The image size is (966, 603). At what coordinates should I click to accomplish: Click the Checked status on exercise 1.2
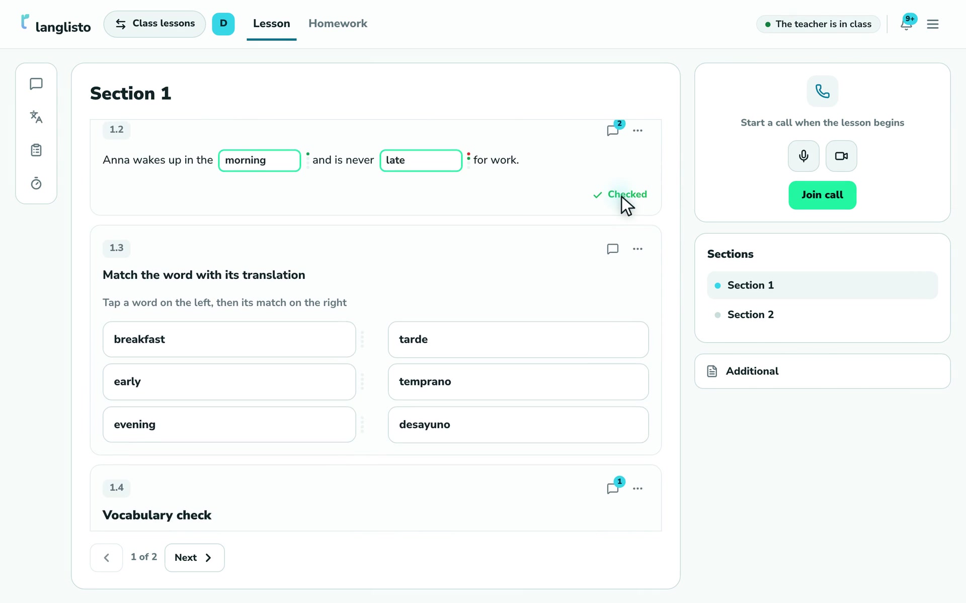coord(620,194)
